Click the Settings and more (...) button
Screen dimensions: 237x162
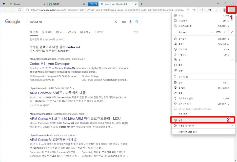pyautogui.click(x=232, y=10)
